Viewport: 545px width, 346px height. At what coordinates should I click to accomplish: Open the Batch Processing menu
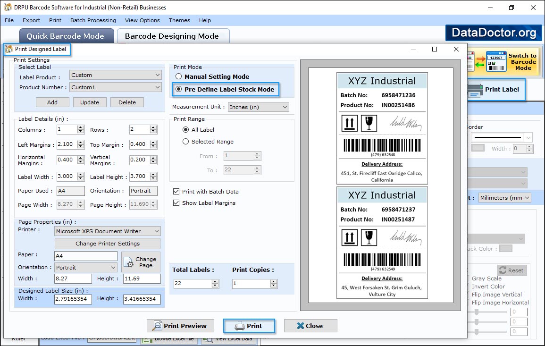(x=93, y=20)
